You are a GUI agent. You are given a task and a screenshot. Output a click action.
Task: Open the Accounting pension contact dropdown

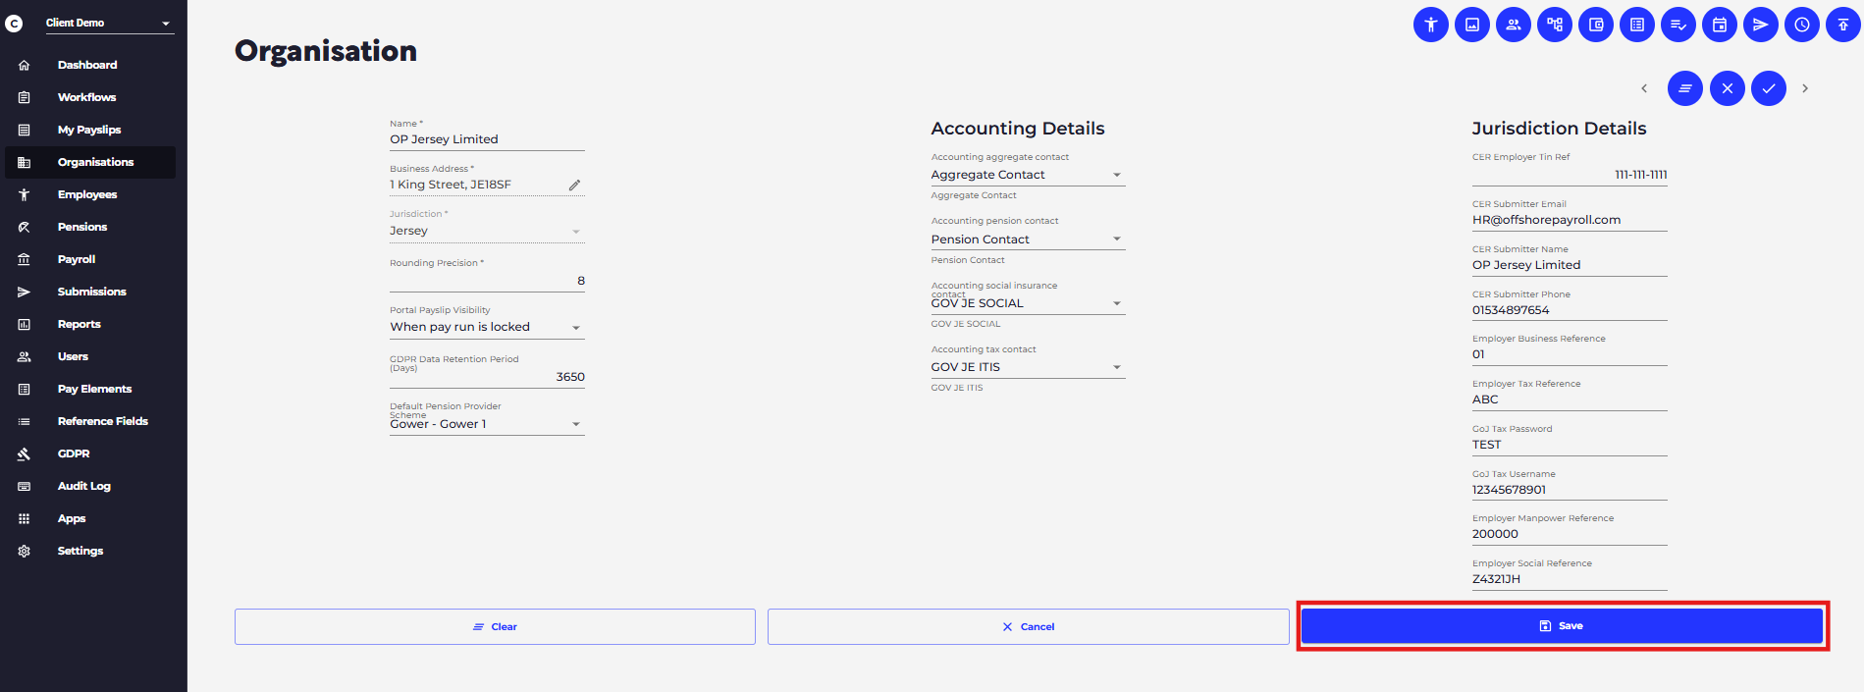tap(1028, 240)
